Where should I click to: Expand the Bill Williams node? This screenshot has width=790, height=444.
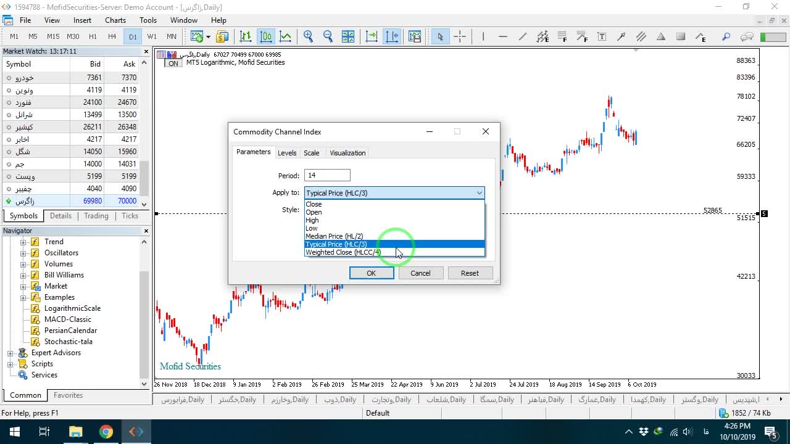coord(23,275)
